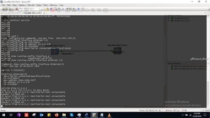Click the Ethernet2/1 label near left switch
210x118 pixels.
pos(68,54)
